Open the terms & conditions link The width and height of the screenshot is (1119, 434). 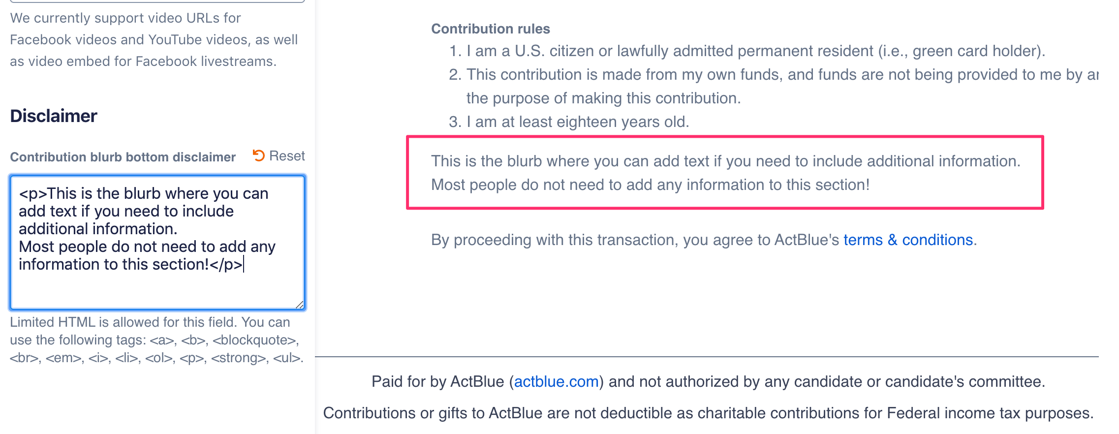[x=908, y=240]
